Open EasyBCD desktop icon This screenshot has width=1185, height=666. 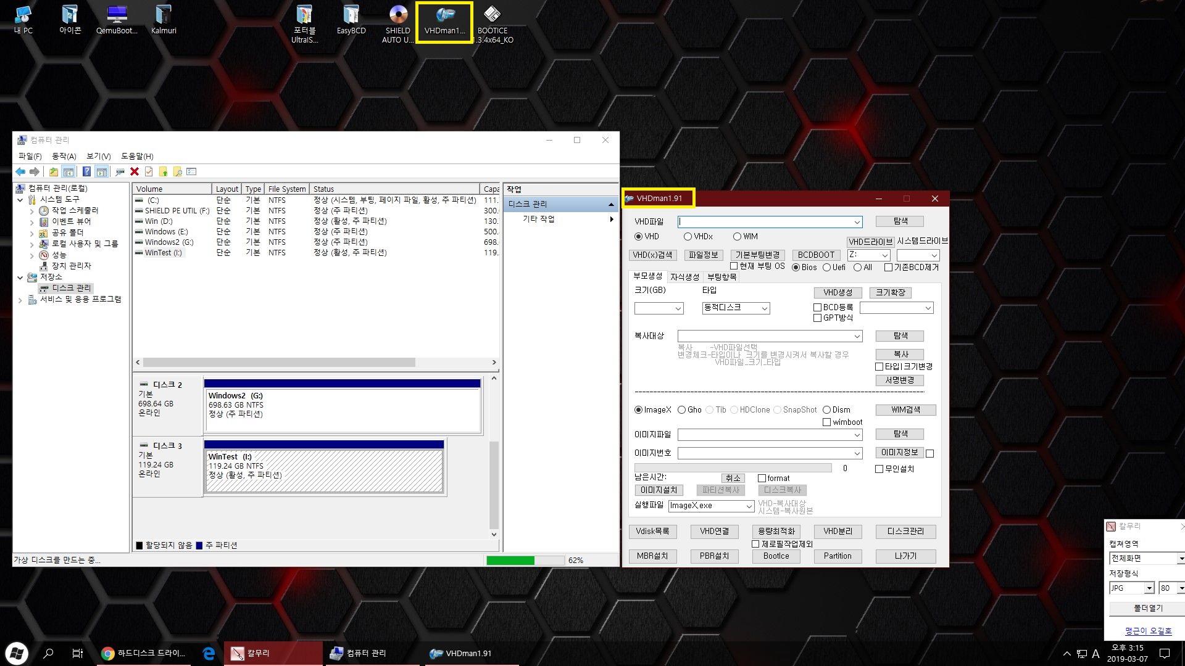tap(351, 21)
